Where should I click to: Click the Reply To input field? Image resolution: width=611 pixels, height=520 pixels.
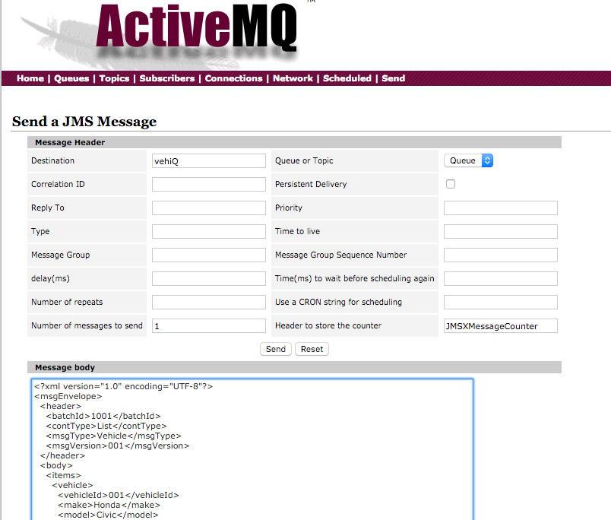point(209,208)
